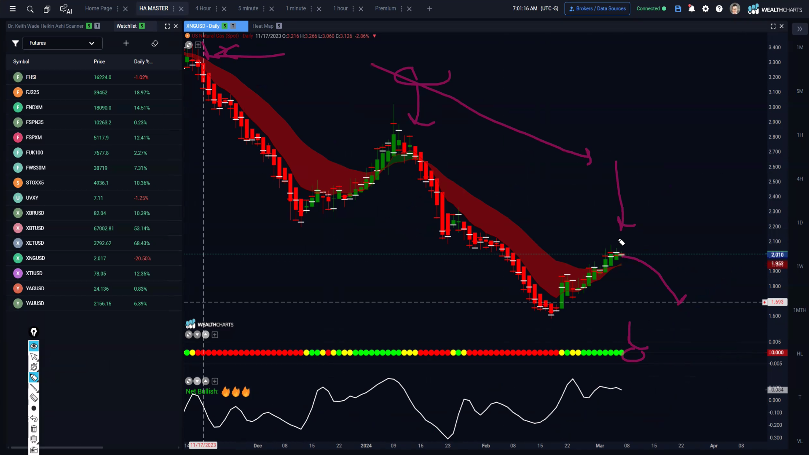Select the timer-off tool in drawing toolbar
Image resolution: width=809 pixels, height=455 pixels.
[34, 367]
